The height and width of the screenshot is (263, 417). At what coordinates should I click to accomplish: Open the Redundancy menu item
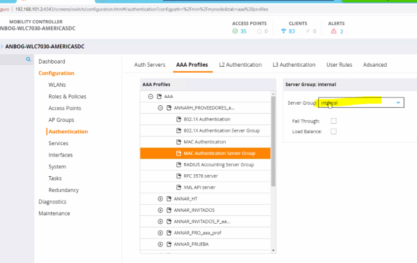tap(64, 190)
